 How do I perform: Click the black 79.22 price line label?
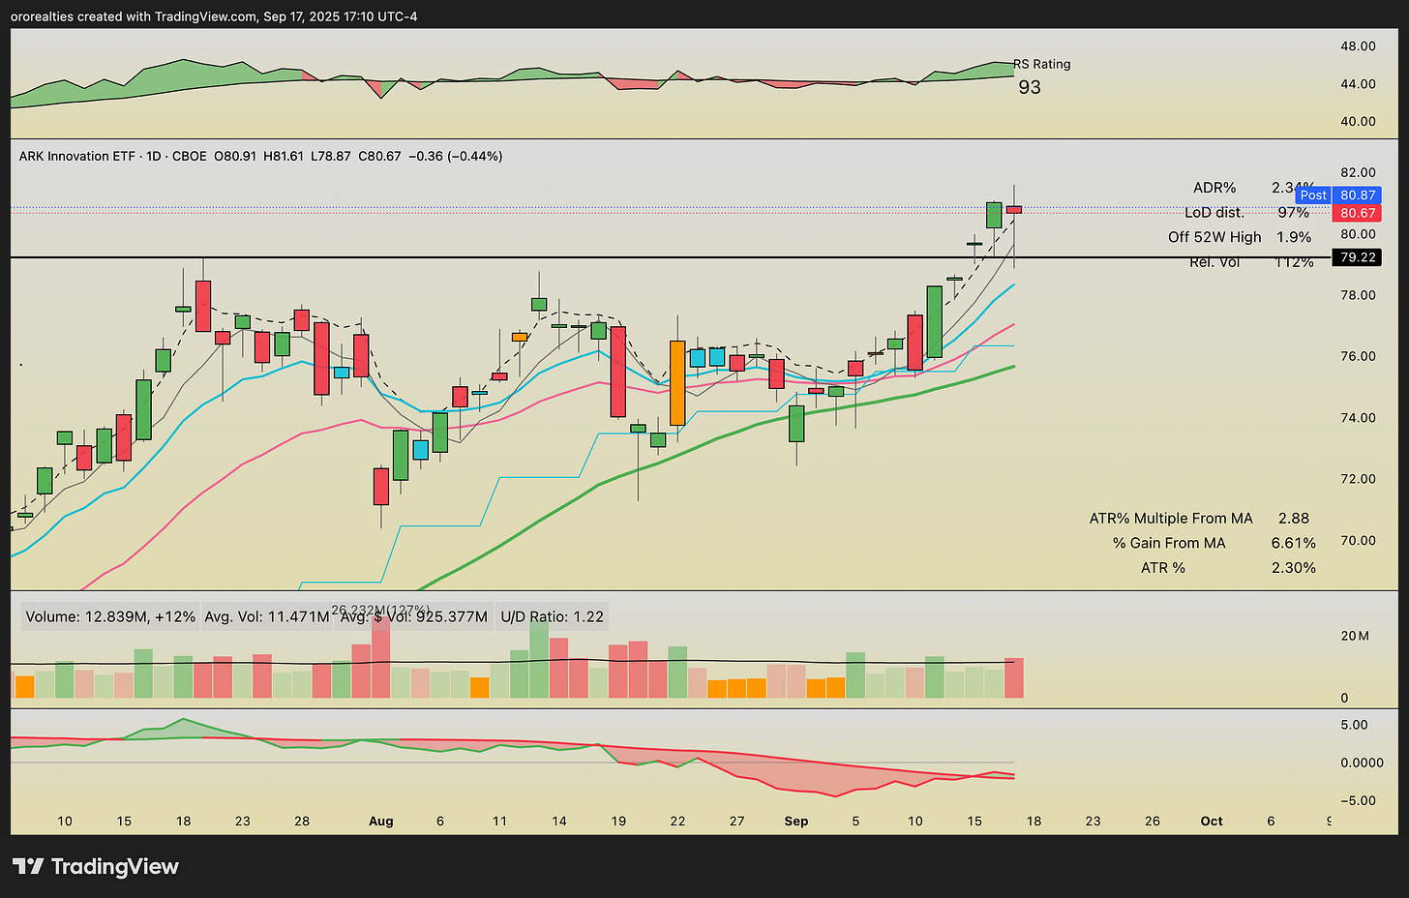click(1358, 256)
